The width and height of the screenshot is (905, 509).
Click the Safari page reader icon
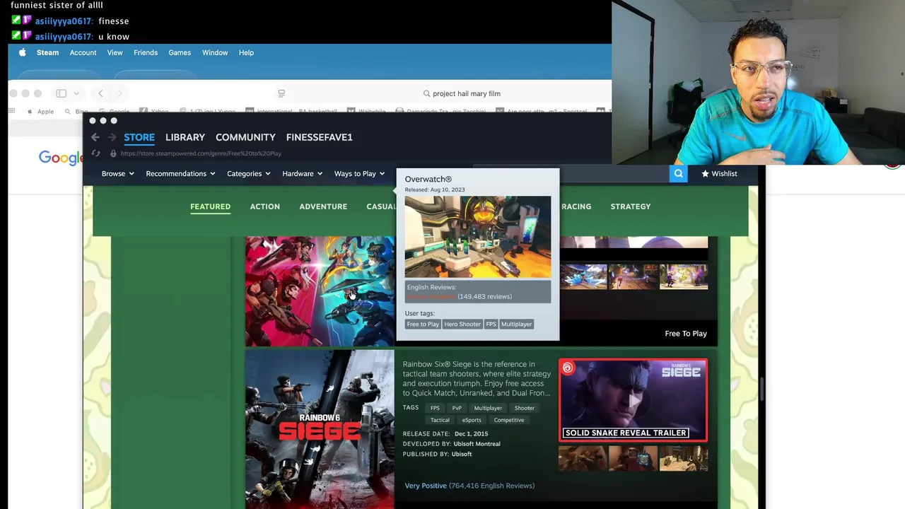click(x=281, y=93)
